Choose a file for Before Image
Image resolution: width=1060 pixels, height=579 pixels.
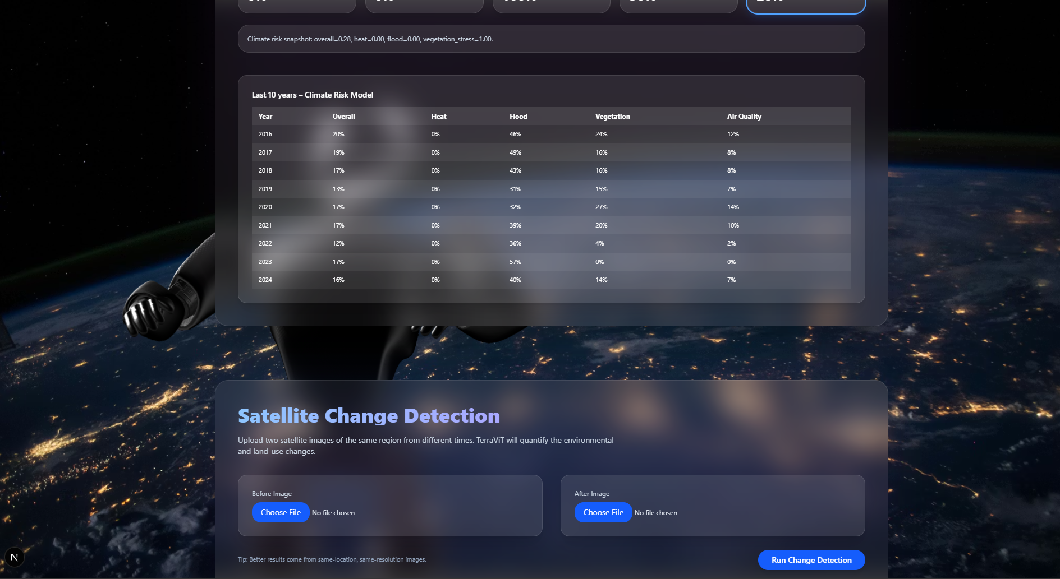click(x=281, y=512)
